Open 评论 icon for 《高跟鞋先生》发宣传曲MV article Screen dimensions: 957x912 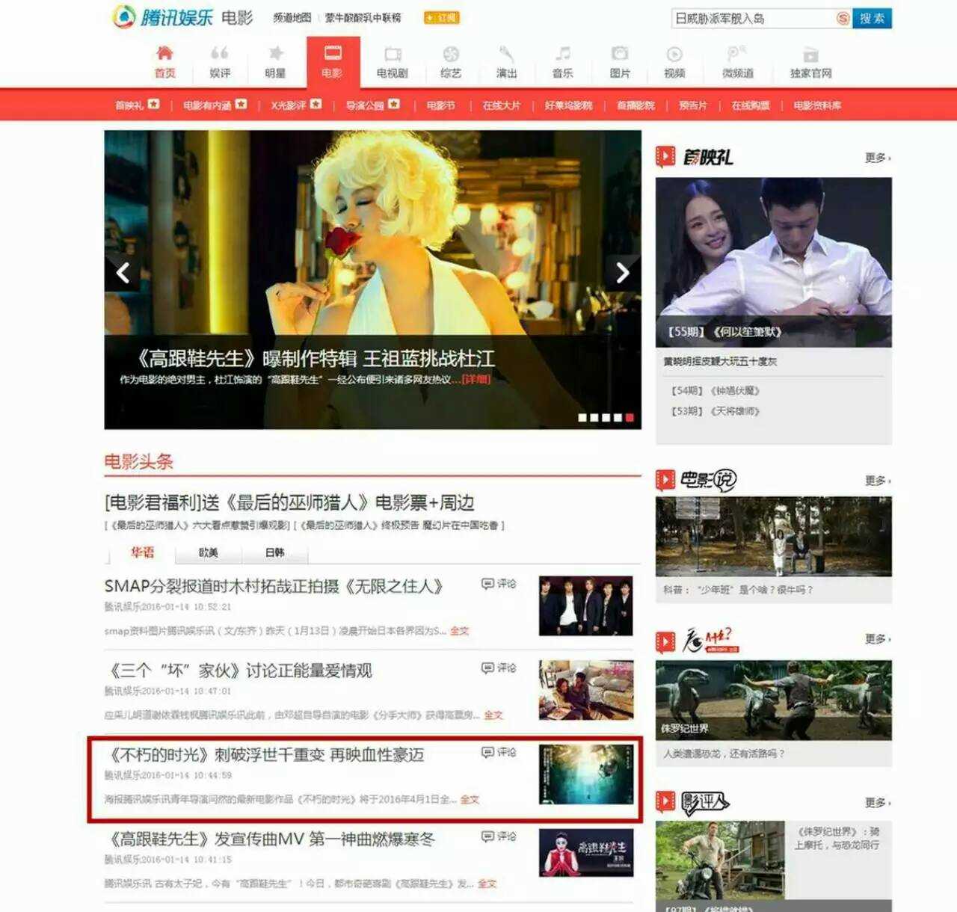pos(499,836)
